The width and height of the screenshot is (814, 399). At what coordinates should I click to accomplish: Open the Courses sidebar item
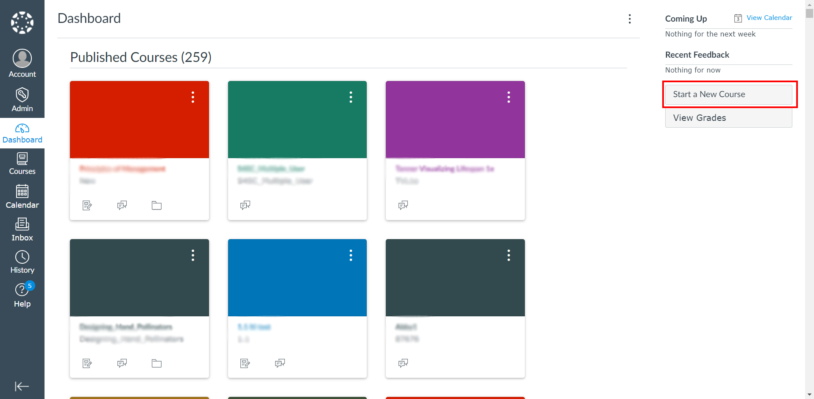point(22,164)
